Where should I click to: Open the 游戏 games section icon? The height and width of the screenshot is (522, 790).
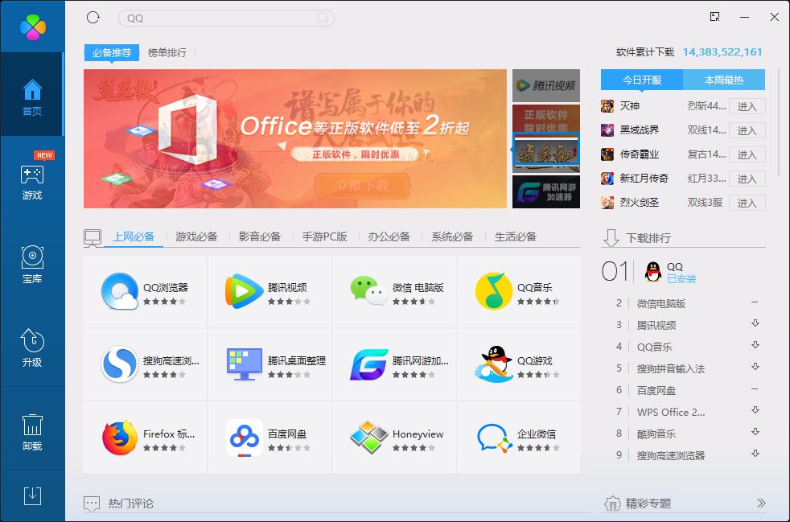pyautogui.click(x=32, y=175)
